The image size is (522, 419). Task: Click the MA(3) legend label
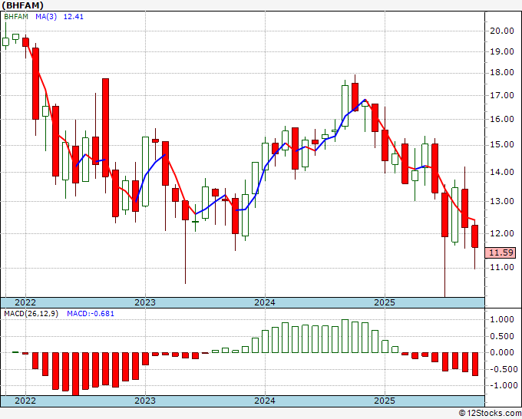point(46,17)
